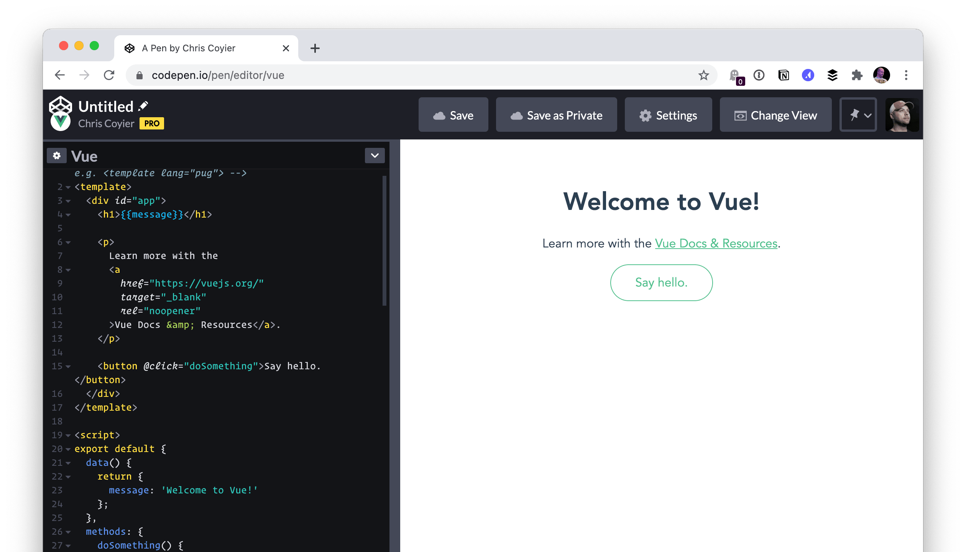The height and width of the screenshot is (552, 966).
Task: Collapse code fold at line 4
Action: pyautogui.click(x=68, y=215)
